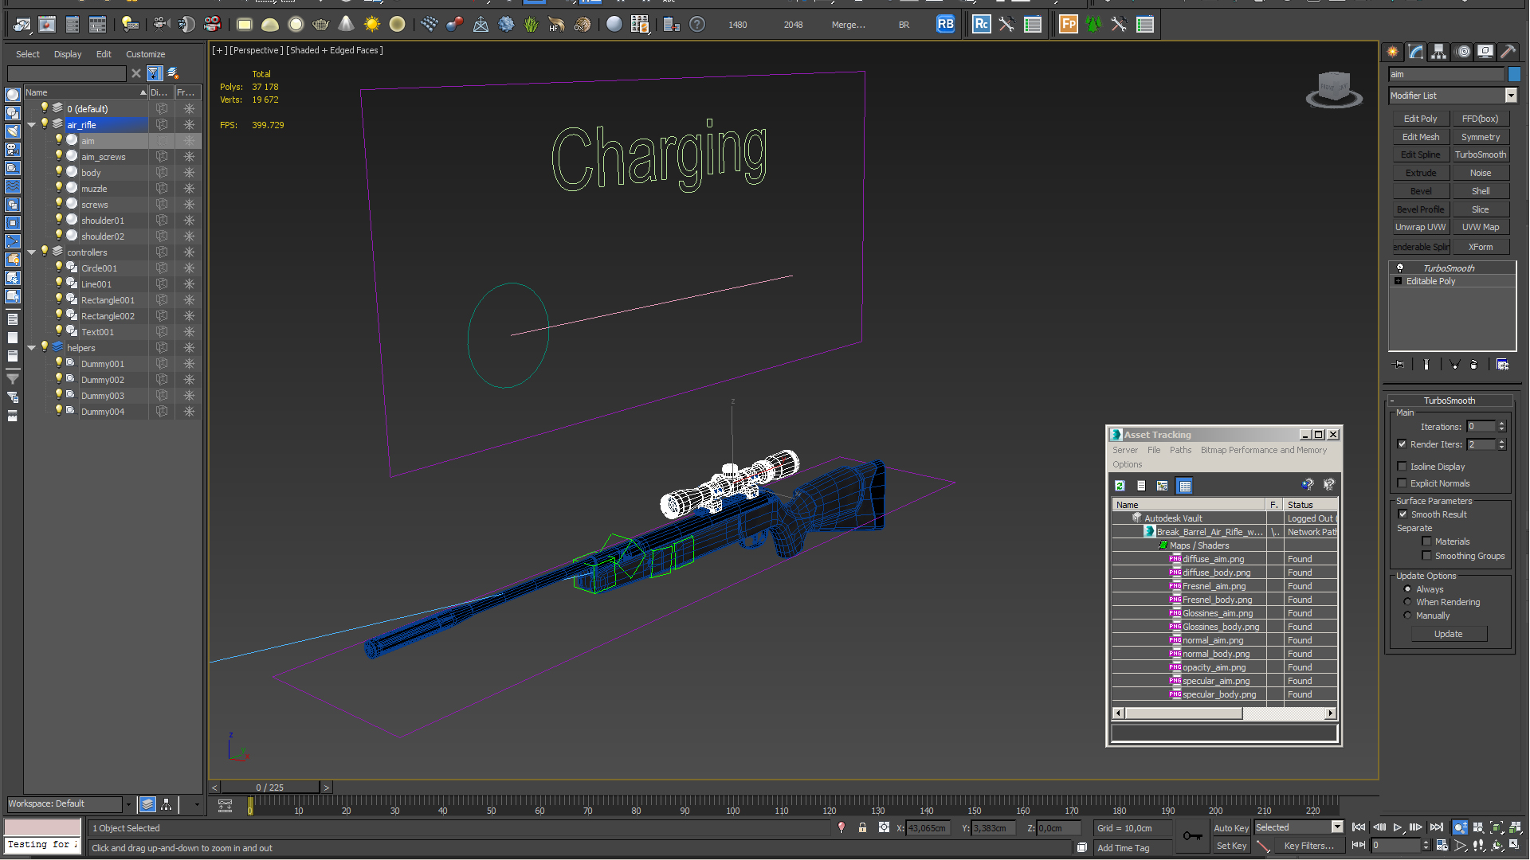Click the aim object color swatch

click(1514, 74)
